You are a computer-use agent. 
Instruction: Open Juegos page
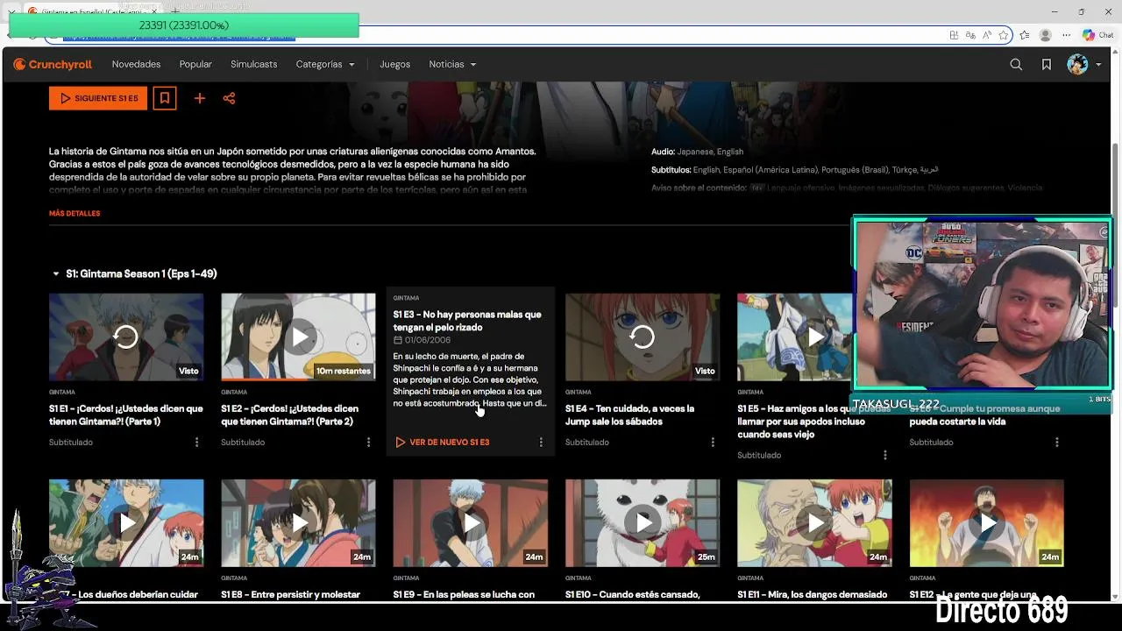tap(394, 64)
